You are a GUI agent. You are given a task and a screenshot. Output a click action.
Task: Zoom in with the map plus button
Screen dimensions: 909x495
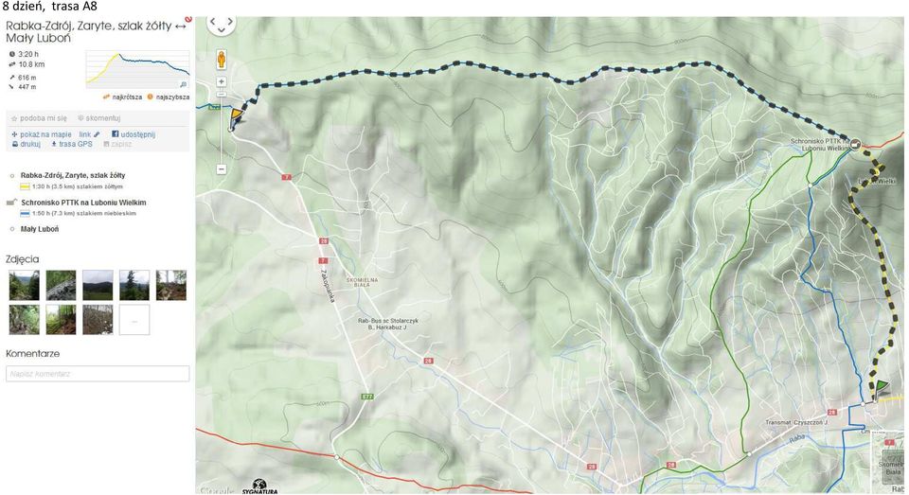(x=221, y=82)
